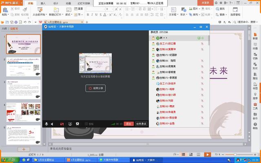Start slideshow with orange play button

point(208,155)
